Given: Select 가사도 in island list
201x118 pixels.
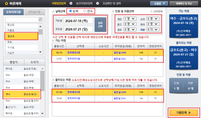Looking at the screenshot, I should coord(21,48).
